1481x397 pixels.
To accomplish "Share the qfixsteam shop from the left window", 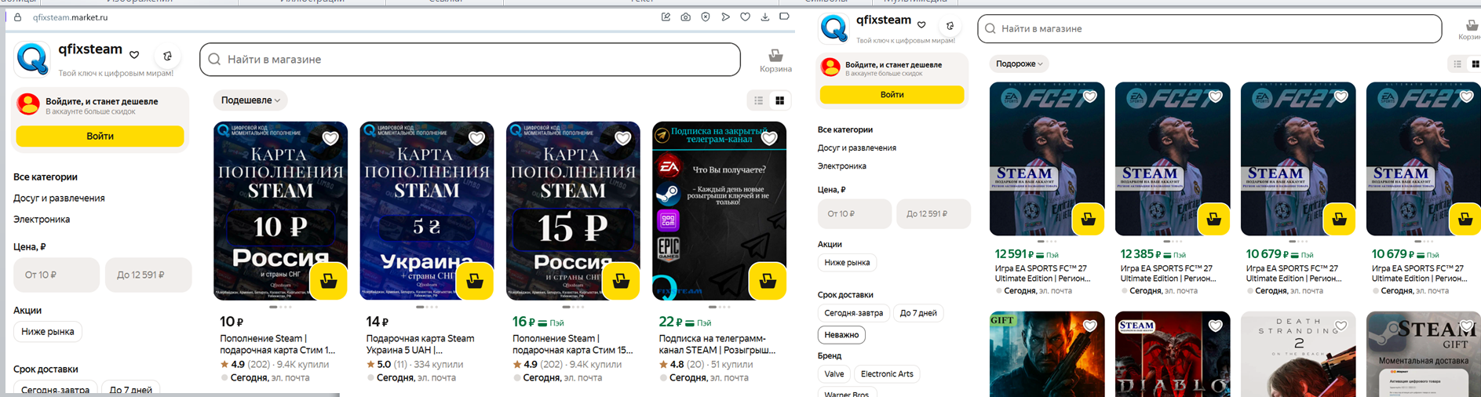I will [x=167, y=56].
